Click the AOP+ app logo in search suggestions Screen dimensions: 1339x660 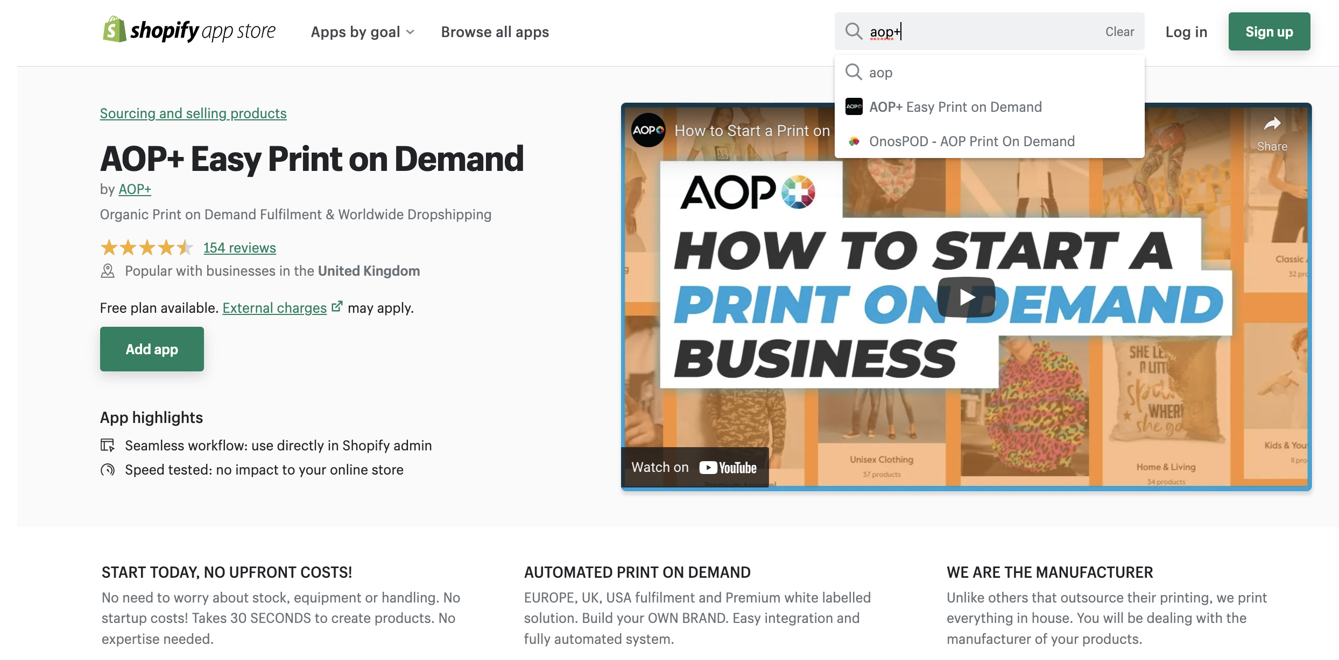pos(854,106)
